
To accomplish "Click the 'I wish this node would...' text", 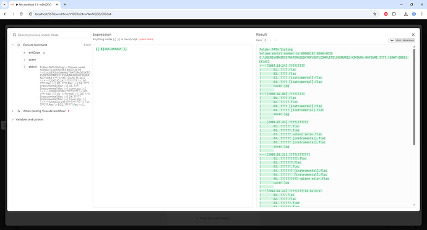I will pos(213,218).
